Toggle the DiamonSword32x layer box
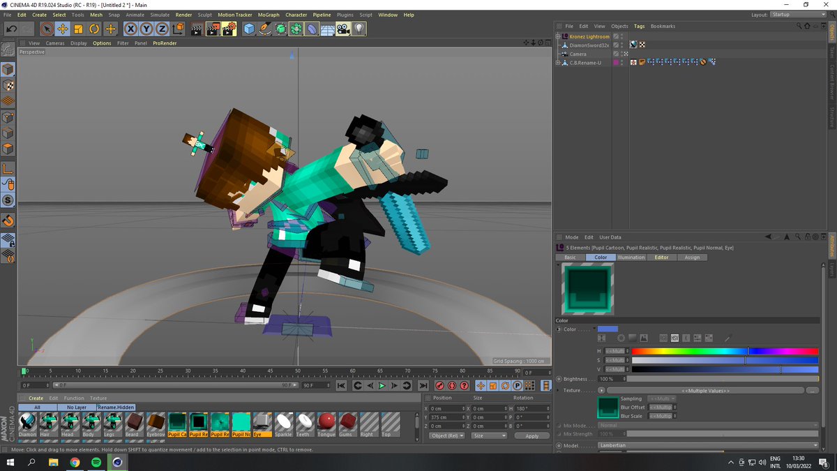The image size is (837, 471). [617, 45]
